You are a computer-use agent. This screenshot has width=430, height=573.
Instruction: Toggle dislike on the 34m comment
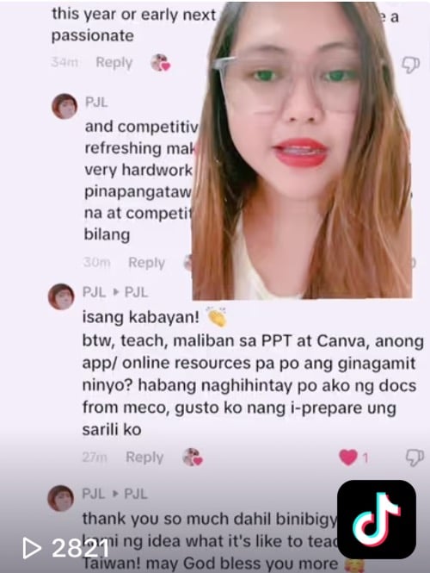coord(411,65)
